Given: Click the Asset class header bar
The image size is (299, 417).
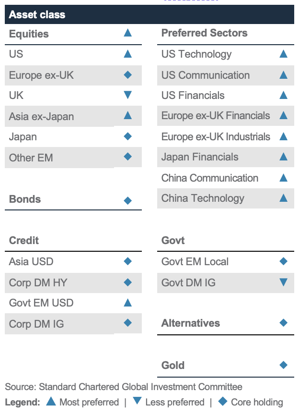Looking at the screenshot, I should 149,14.
